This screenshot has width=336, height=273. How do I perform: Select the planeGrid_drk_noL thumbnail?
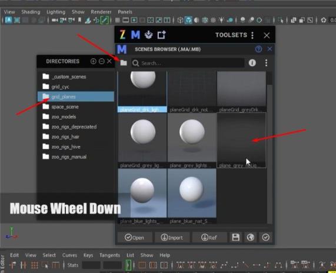[192, 92]
